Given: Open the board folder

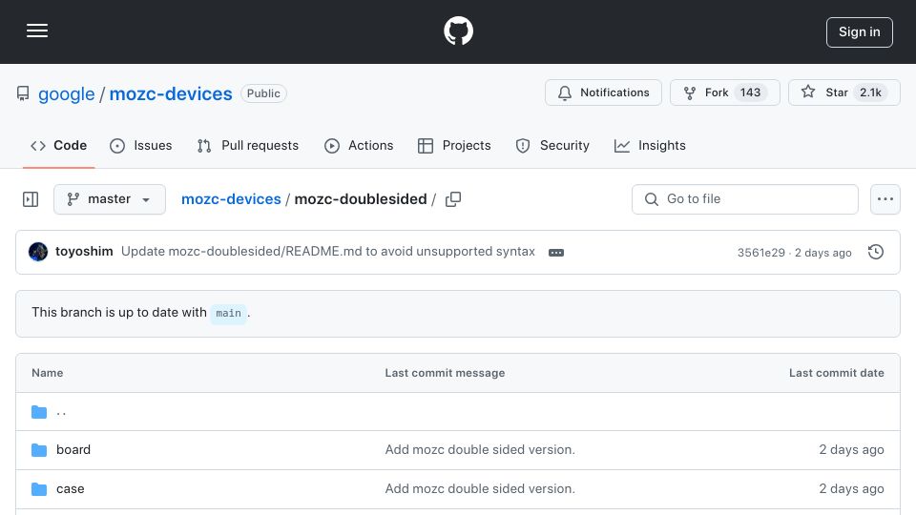Looking at the screenshot, I should click(x=73, y=449).
